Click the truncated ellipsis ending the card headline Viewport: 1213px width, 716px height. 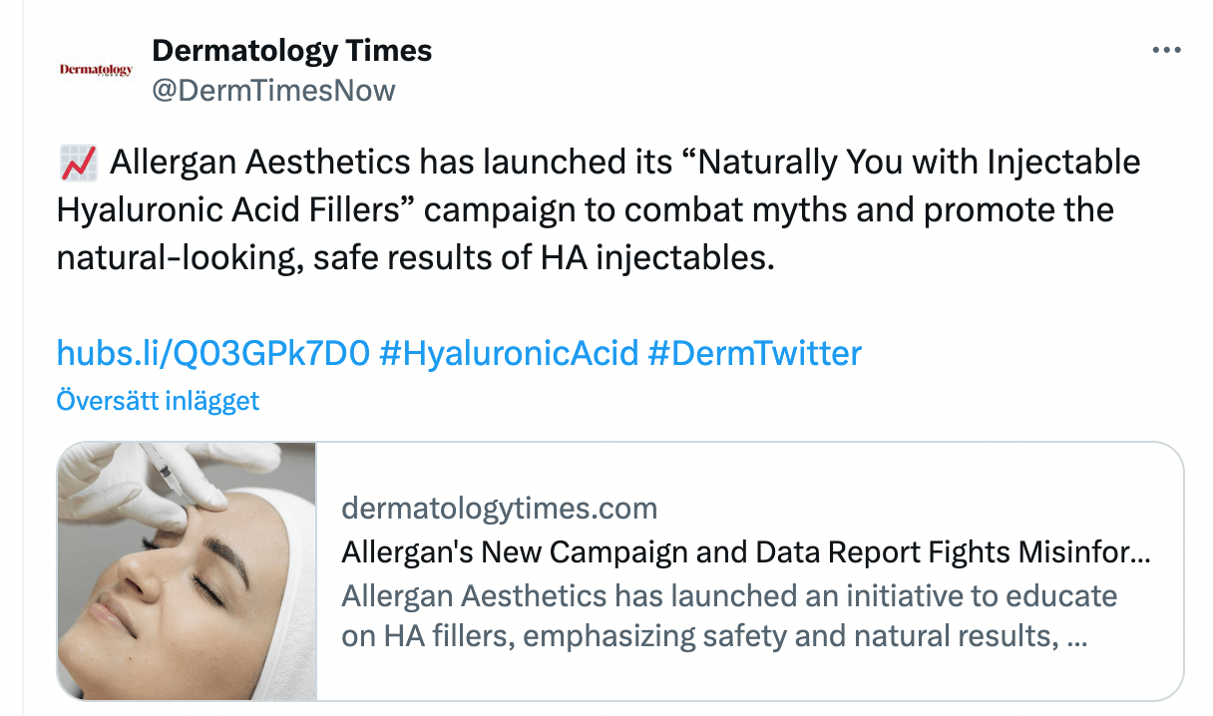click(1142, 551)
